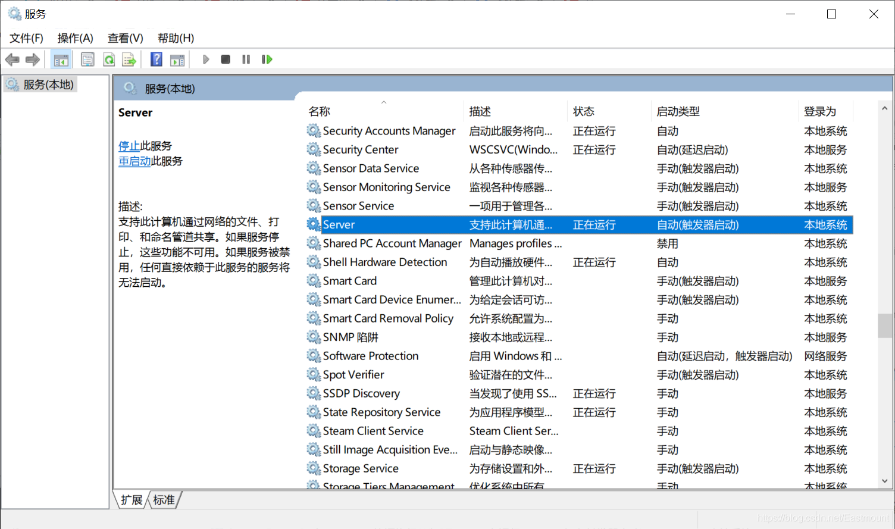895x529 pixels.
Task: Open the Help question mark icon
Action: click(x=157, y=60)
